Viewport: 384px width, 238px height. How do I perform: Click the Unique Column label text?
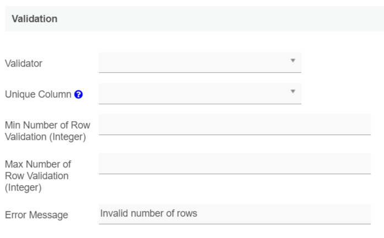click(x=38, y=95)
